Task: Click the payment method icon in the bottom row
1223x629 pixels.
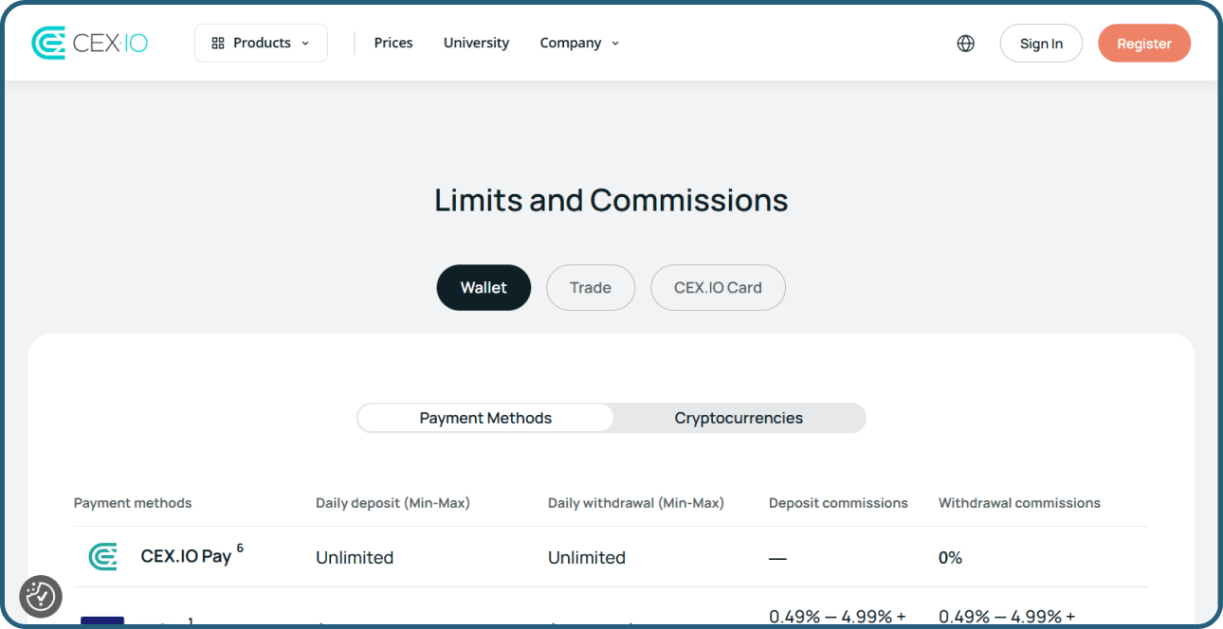Action: (x=102, y=622)
